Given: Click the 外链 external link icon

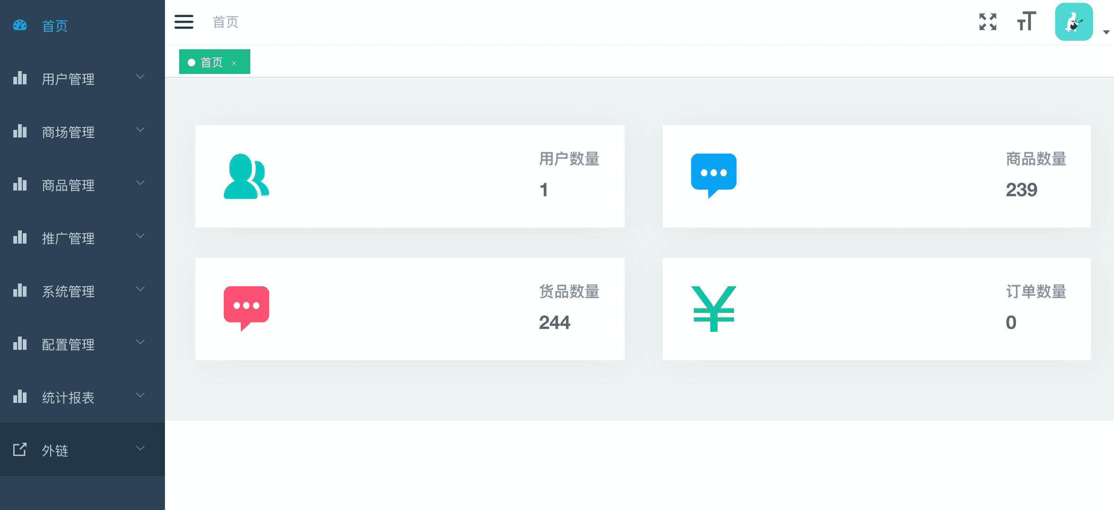Looking at the screenshot, I should pos(20,449).
